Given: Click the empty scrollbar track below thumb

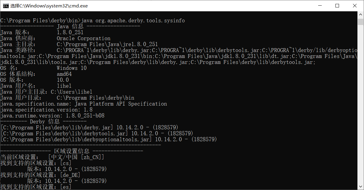Looking at the screenshot, I should [361, 104].
